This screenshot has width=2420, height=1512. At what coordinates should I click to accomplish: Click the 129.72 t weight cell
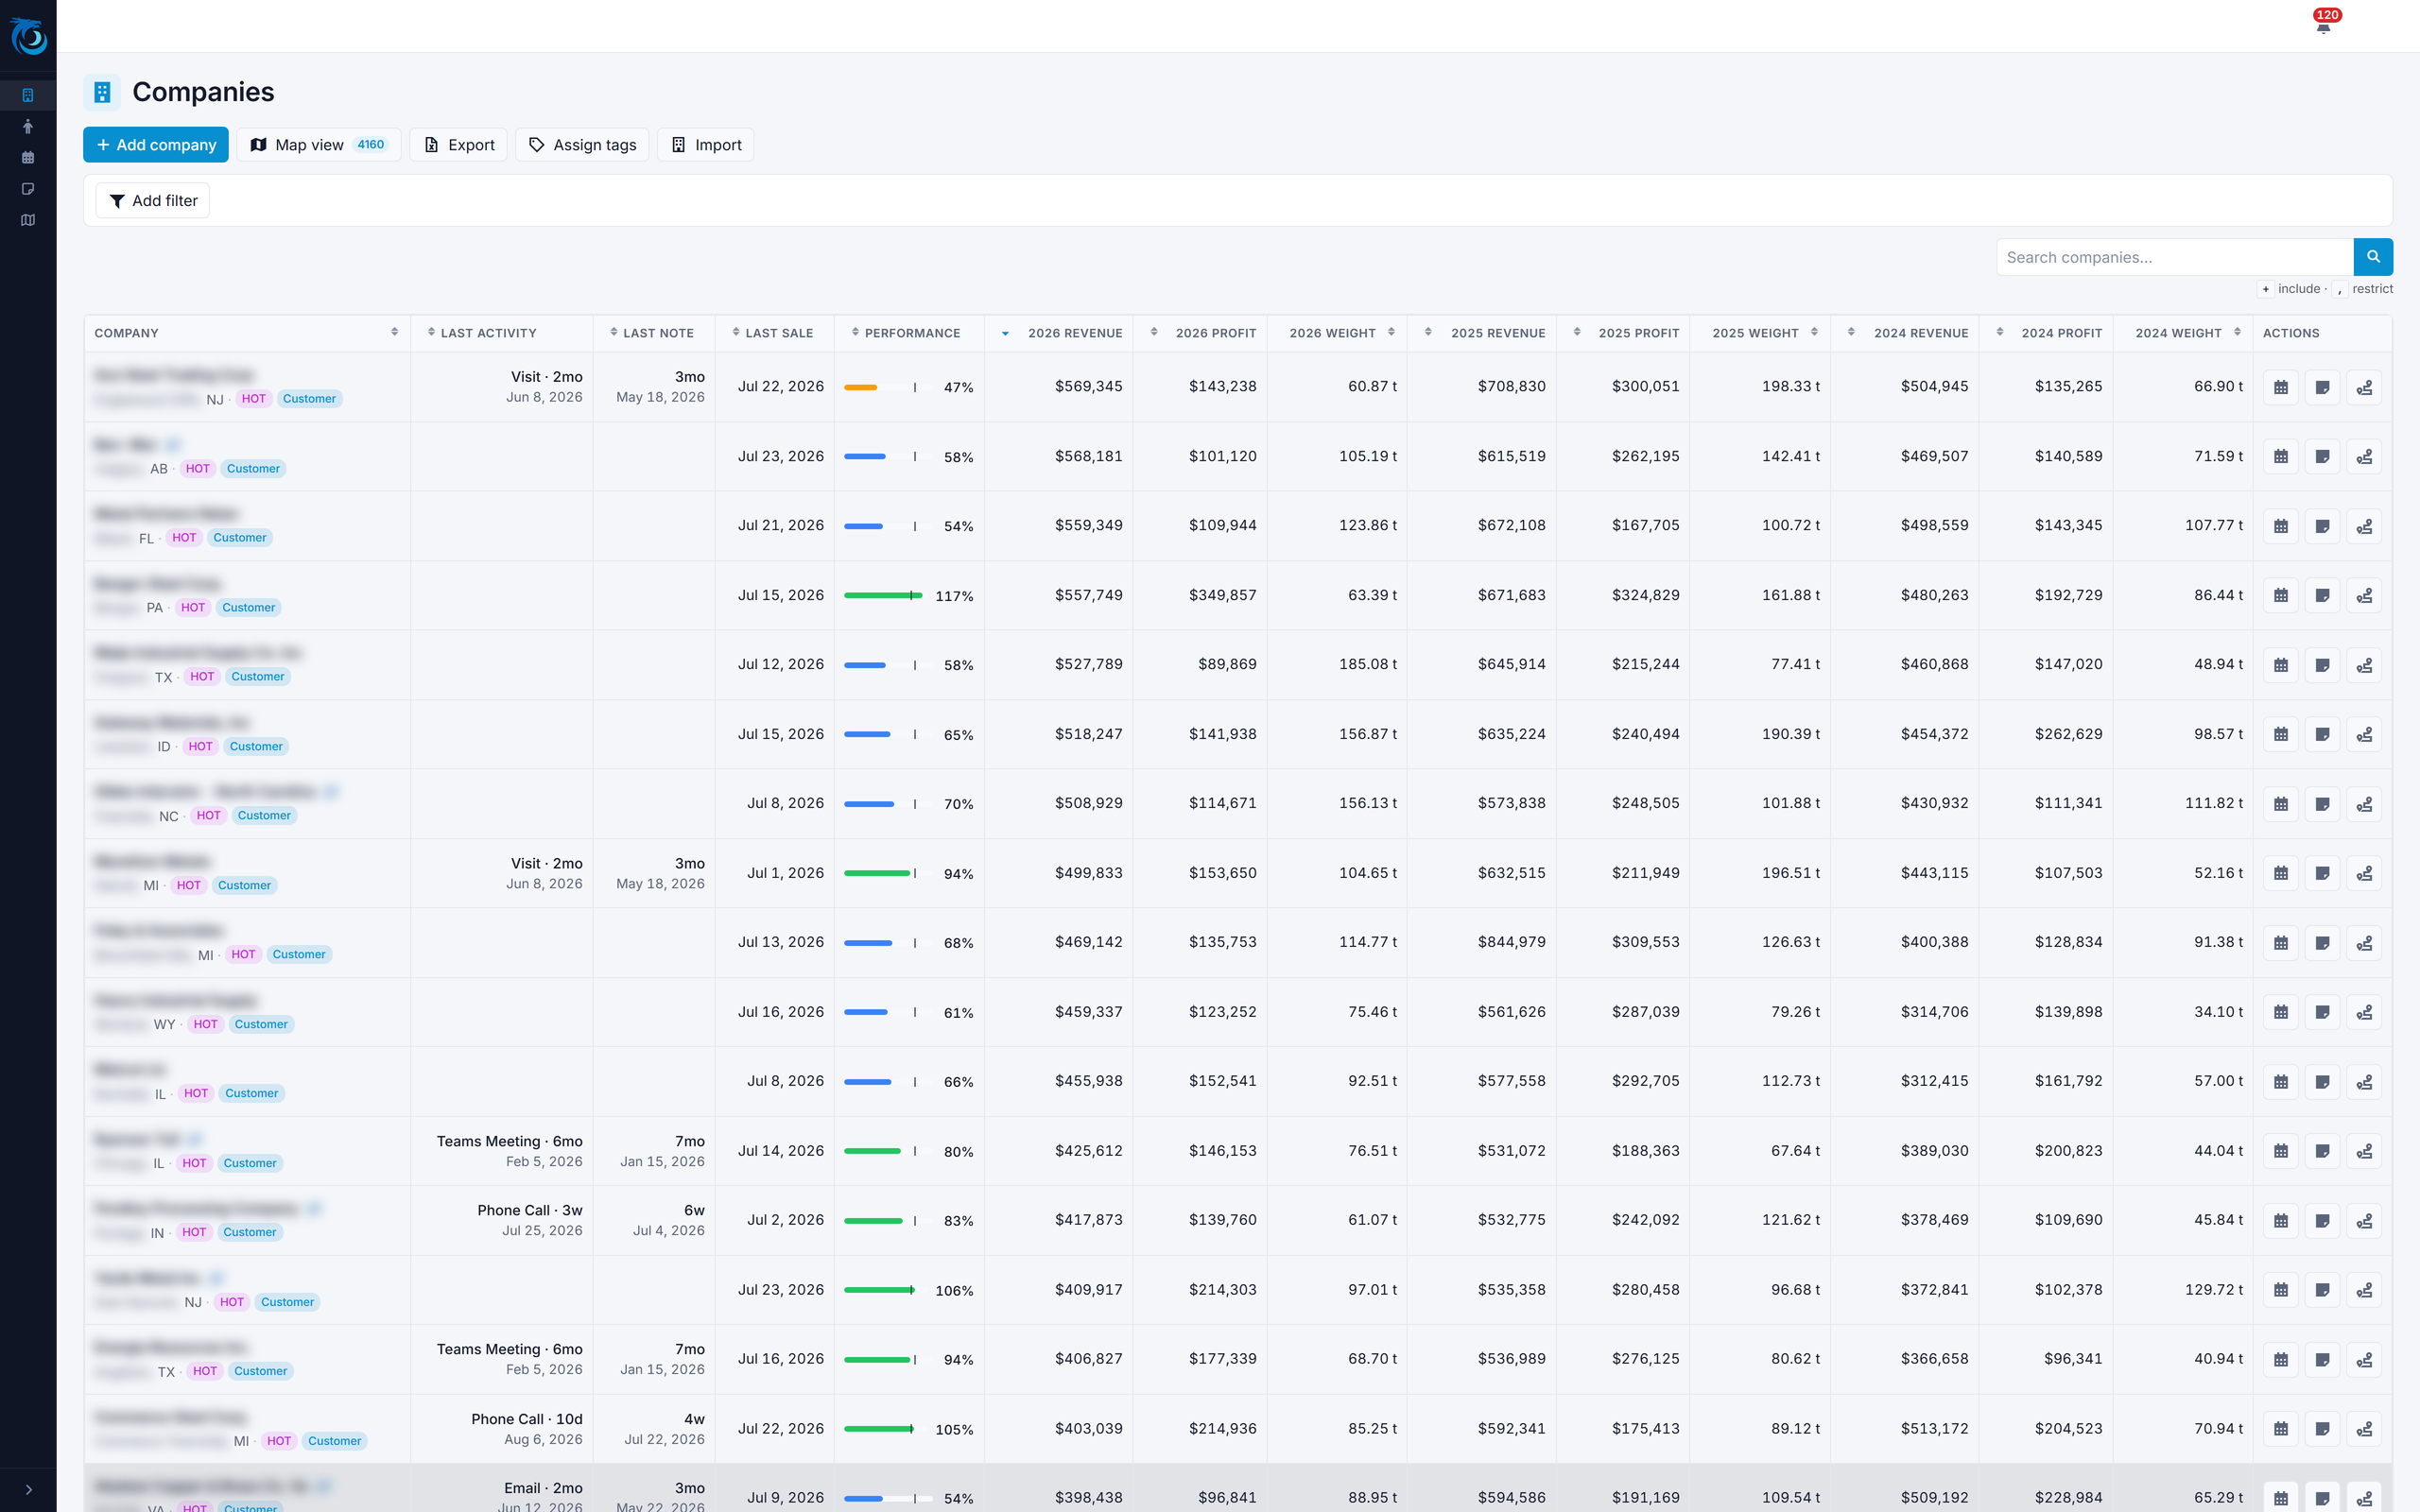coord(2214,1289)
